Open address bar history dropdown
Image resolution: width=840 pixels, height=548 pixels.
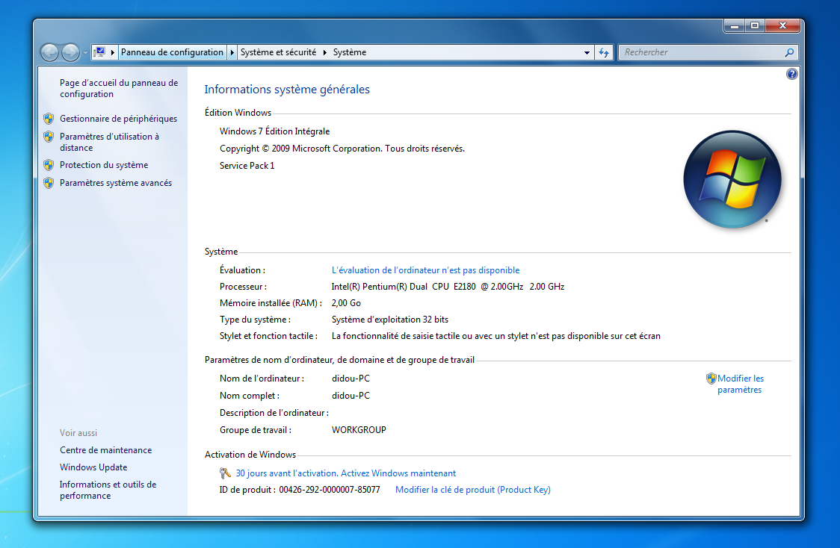(587, 52)
